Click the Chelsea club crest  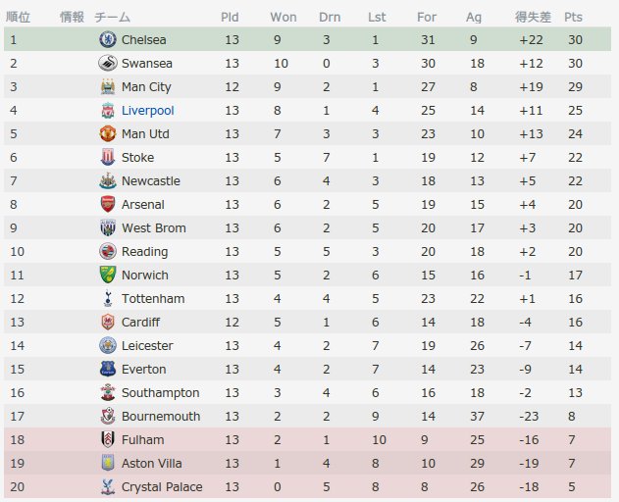pyautogui.click(x=107, y=39)
